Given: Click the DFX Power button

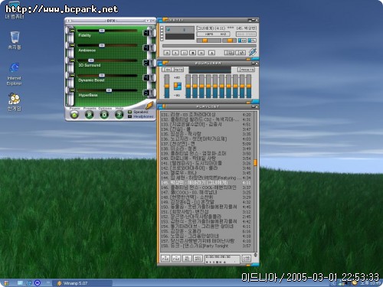Looking at the screenshot, I should (74, 115).
